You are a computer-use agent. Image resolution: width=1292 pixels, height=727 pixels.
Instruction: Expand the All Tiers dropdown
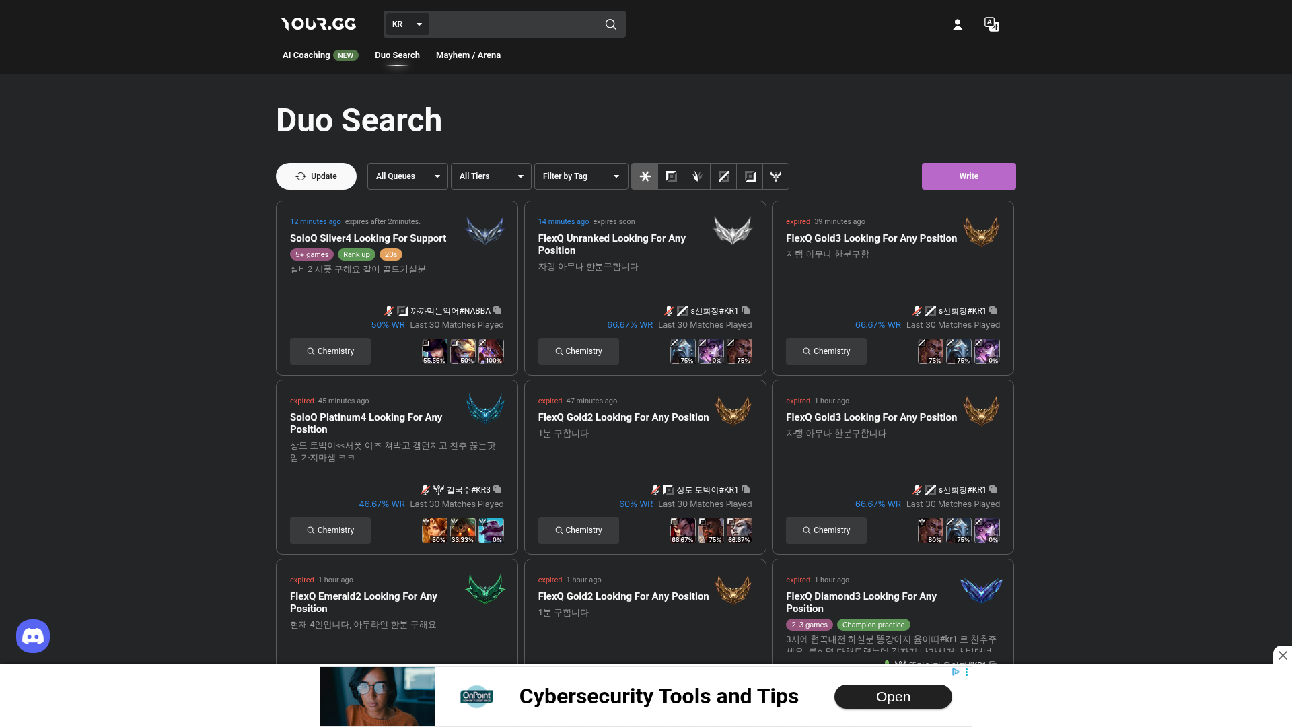491,176
